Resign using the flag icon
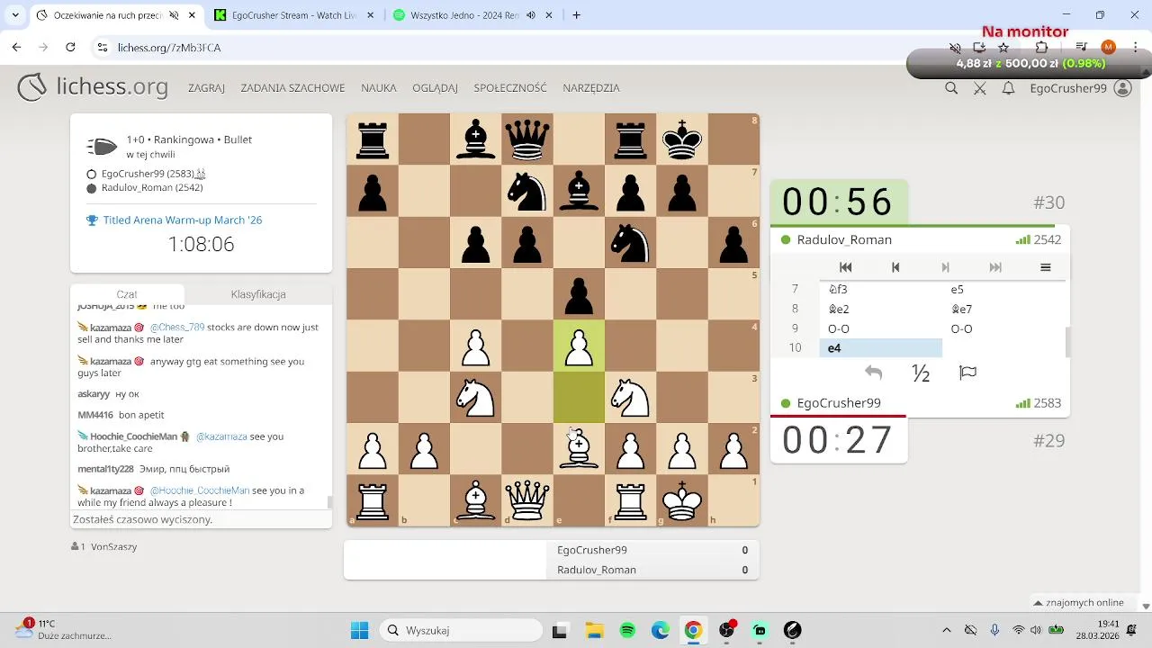 click(968, 373)
